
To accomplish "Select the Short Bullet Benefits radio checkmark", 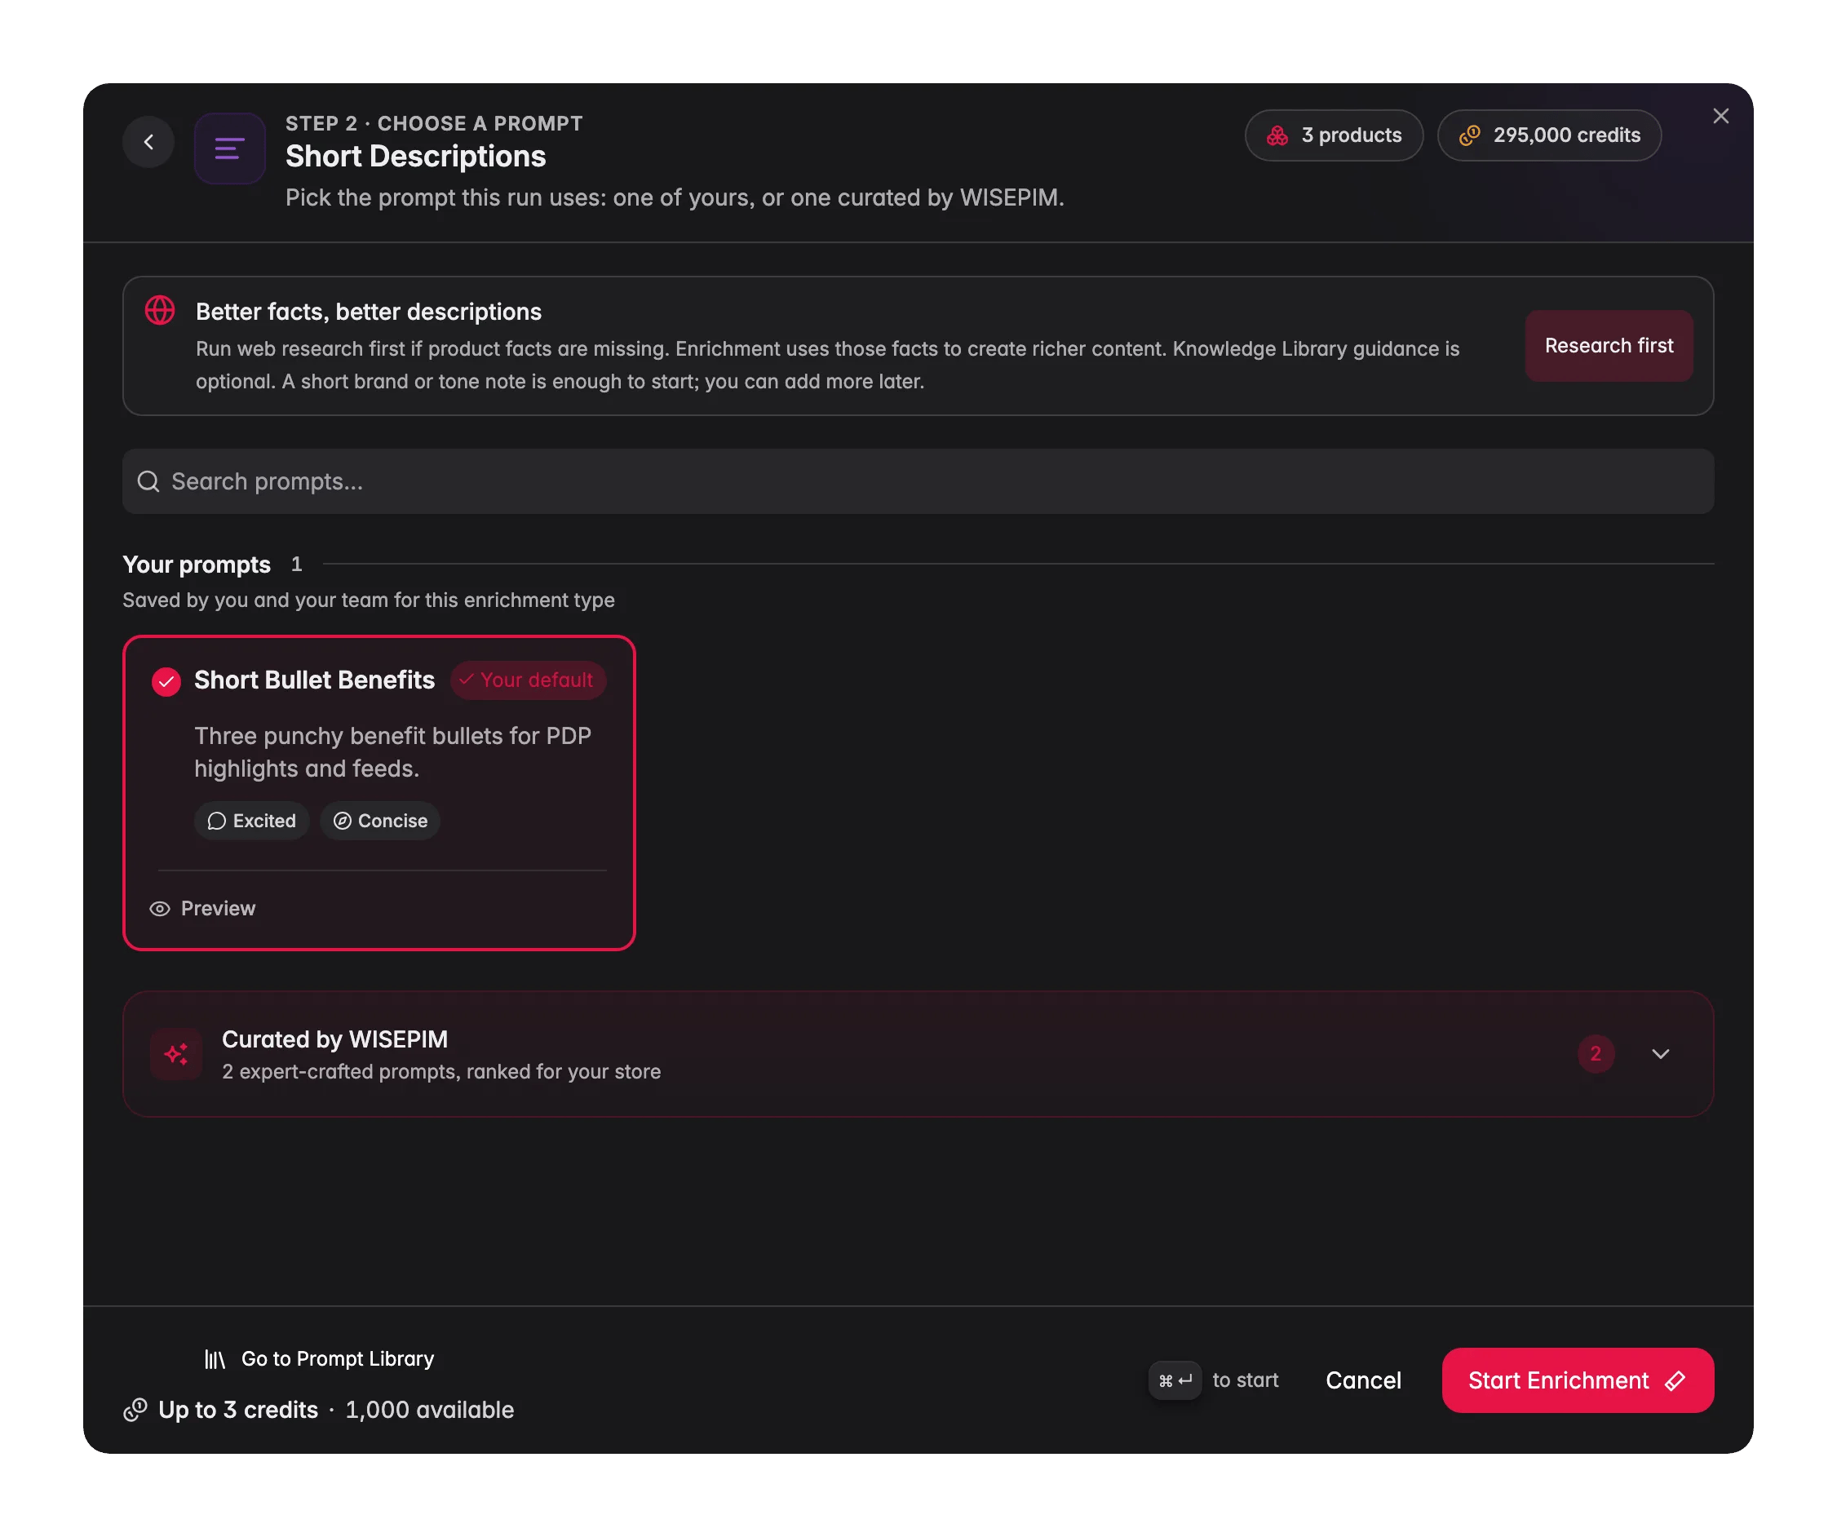I will (x=166, y=681).
